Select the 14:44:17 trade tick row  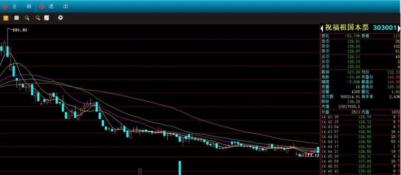point(361,147)
